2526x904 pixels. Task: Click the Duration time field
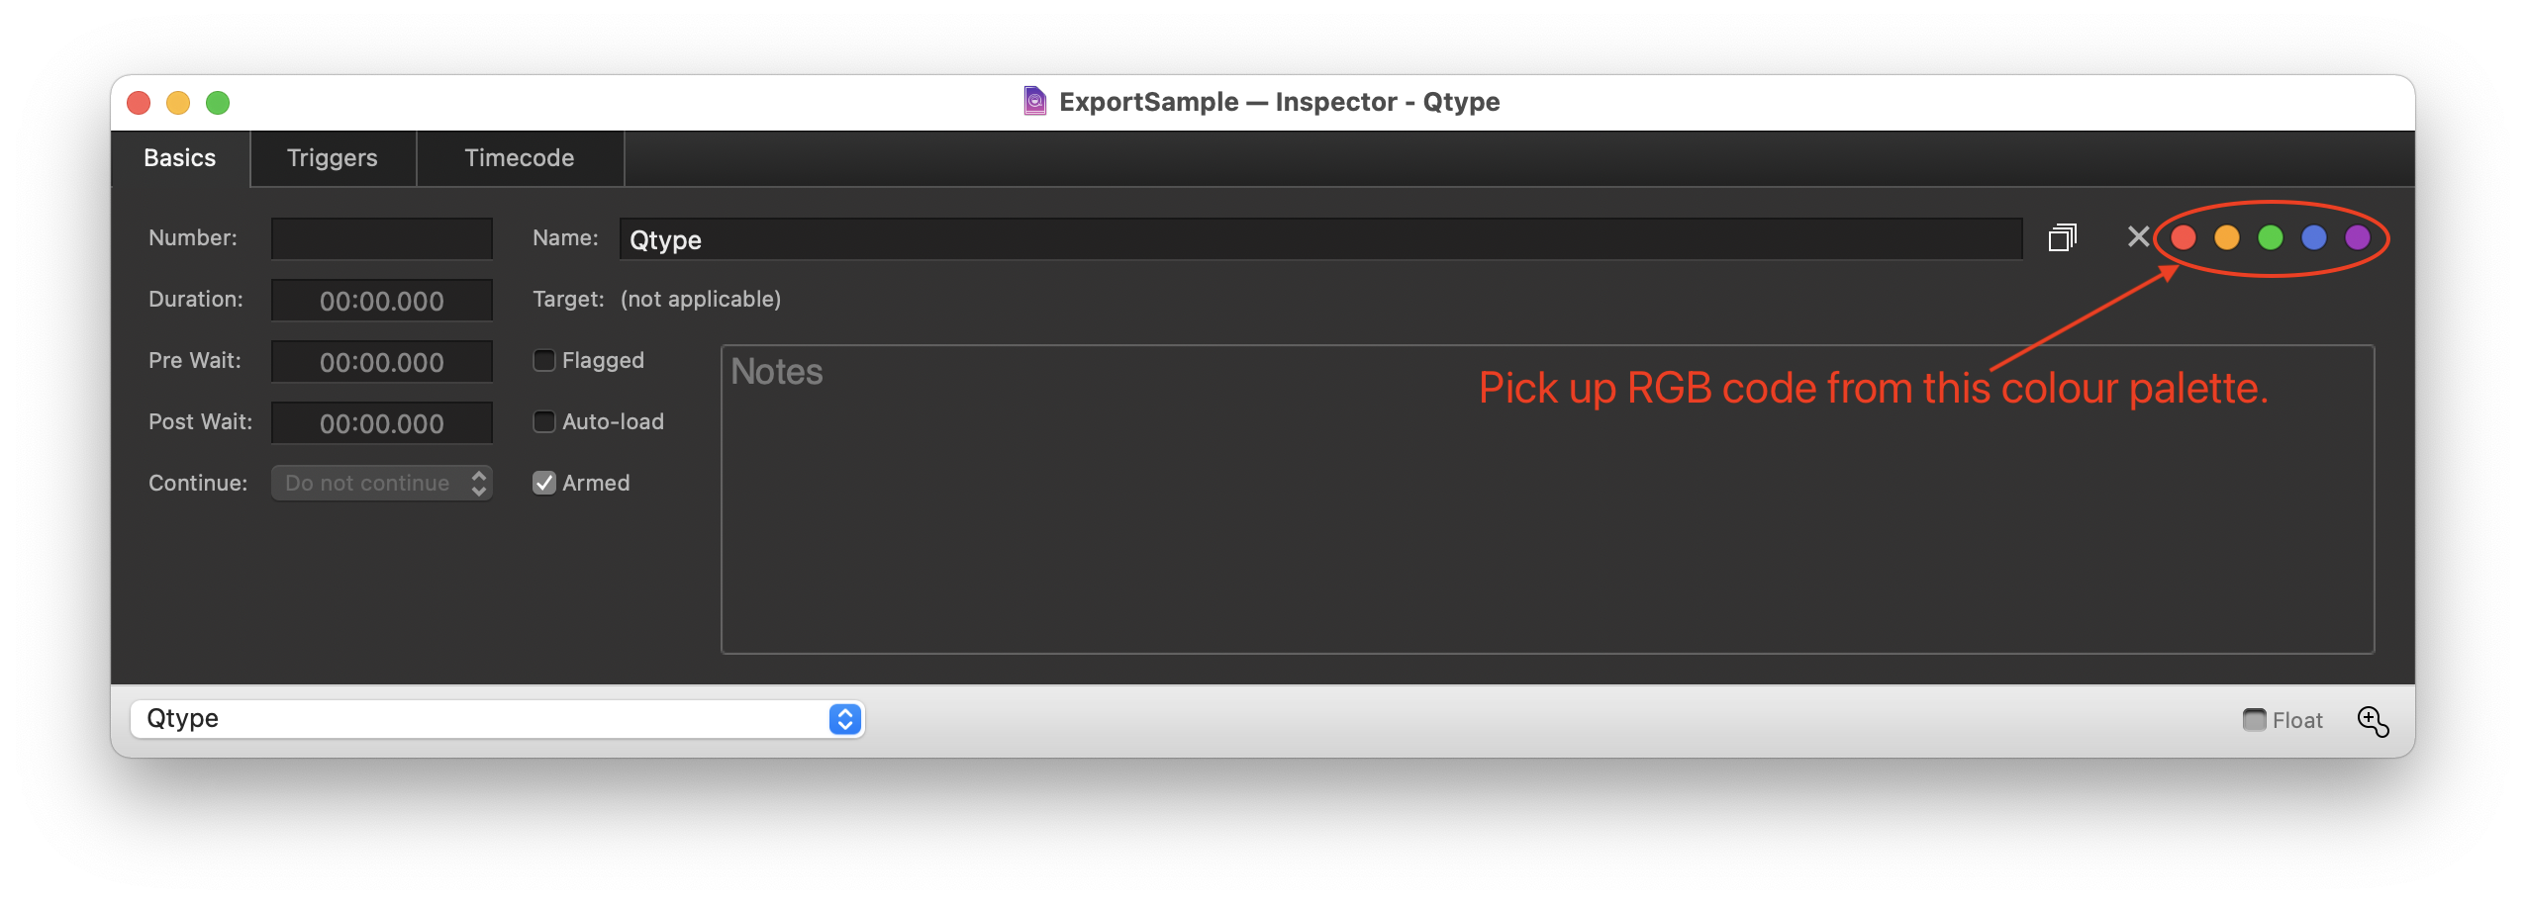pos(382,300)
